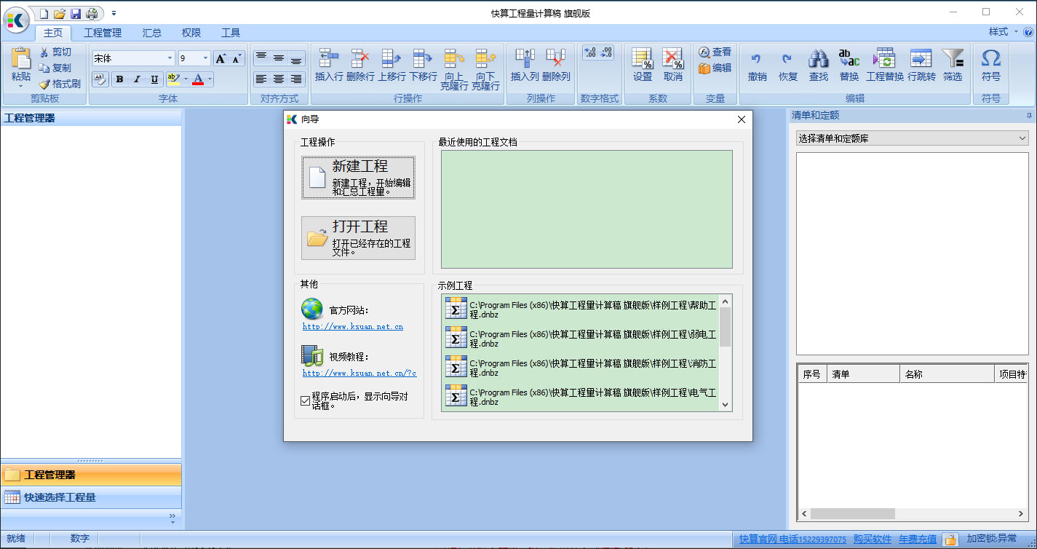Select 快速选择工程量 navigation pane
Screen dimensions: 1037x549
[91, 498]
